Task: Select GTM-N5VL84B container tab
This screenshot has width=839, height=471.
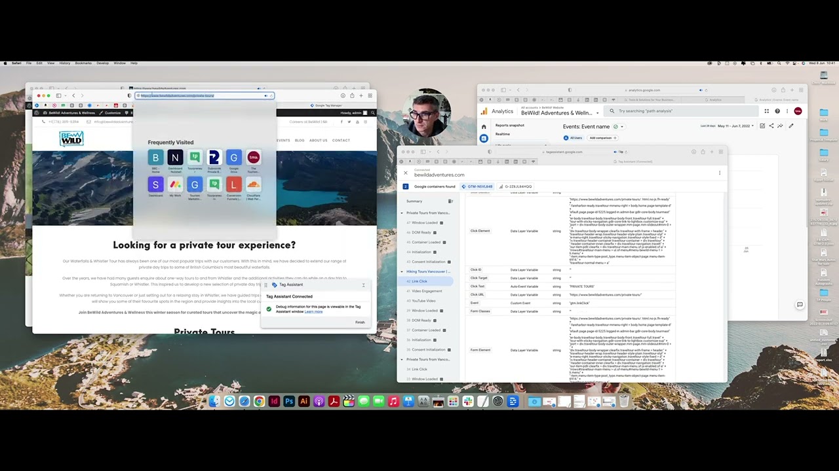Action: (x=478, y=186)
